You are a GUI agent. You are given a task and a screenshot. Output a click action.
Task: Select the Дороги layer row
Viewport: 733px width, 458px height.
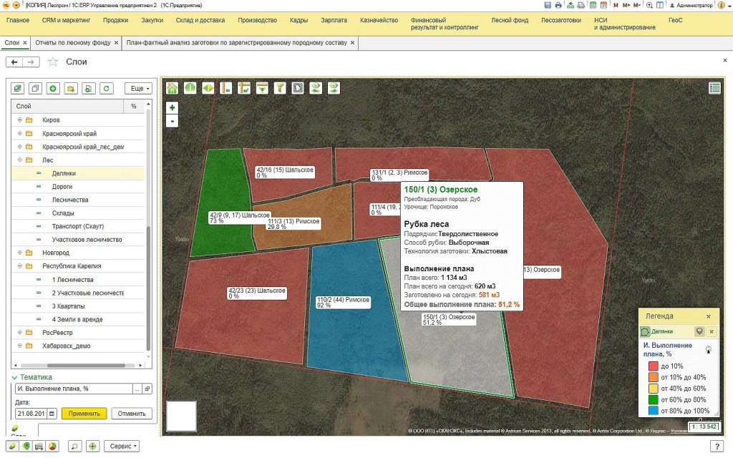pos(77,187)
